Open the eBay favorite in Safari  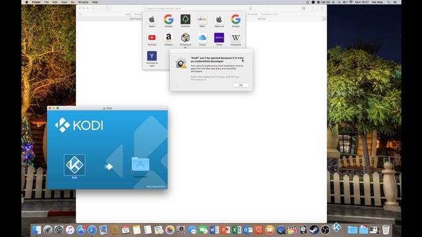coord(202,19)
